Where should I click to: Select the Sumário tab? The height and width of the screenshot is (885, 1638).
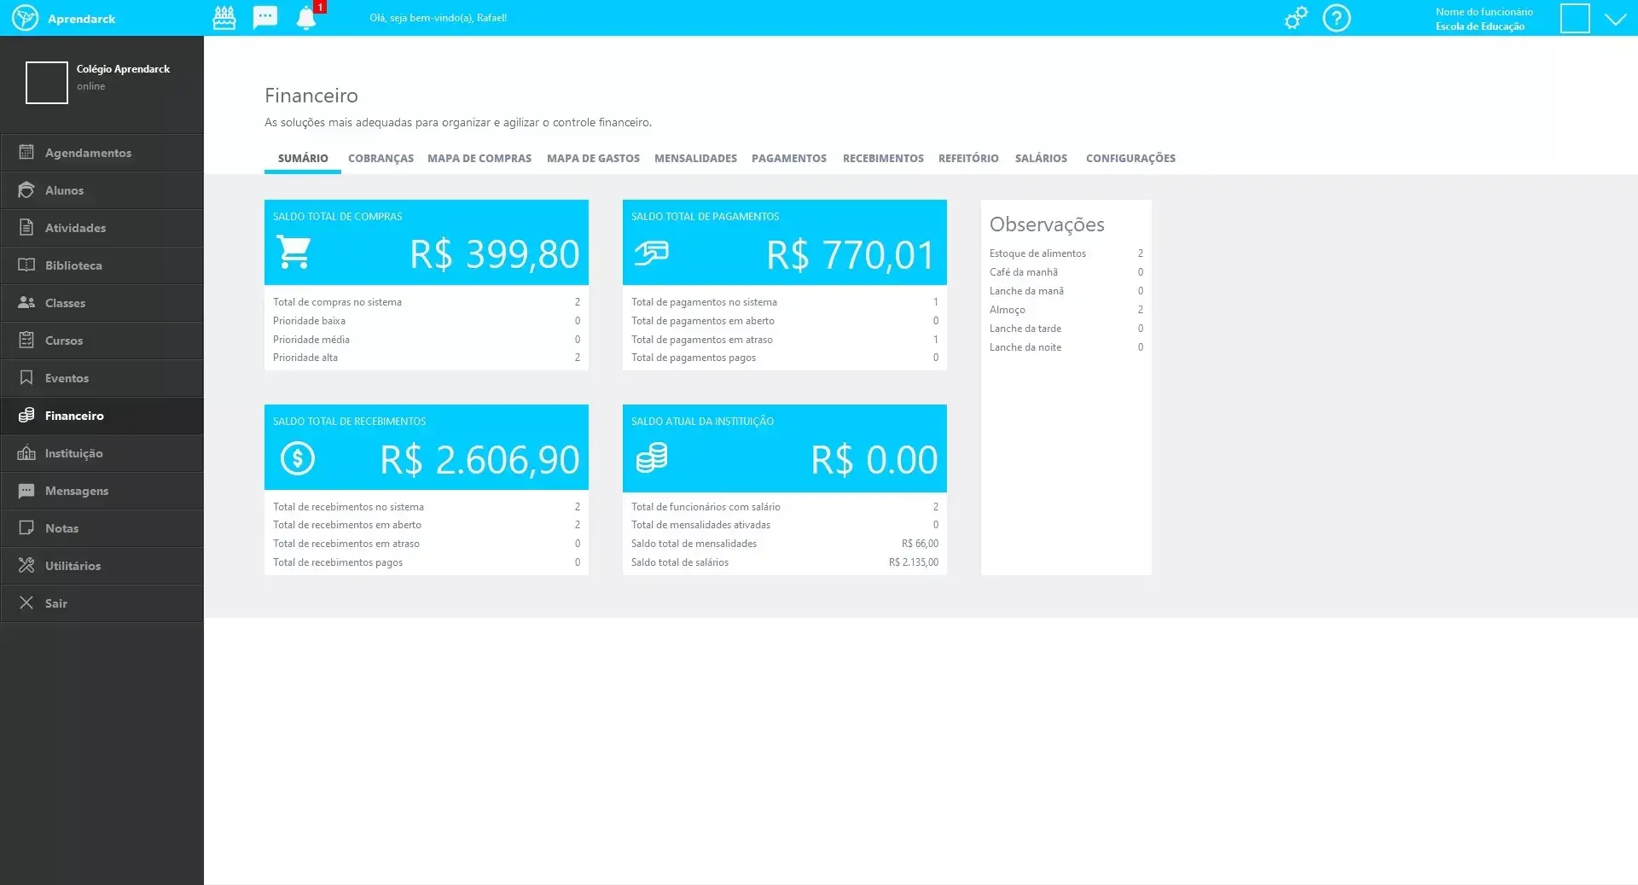coord(303,158)
